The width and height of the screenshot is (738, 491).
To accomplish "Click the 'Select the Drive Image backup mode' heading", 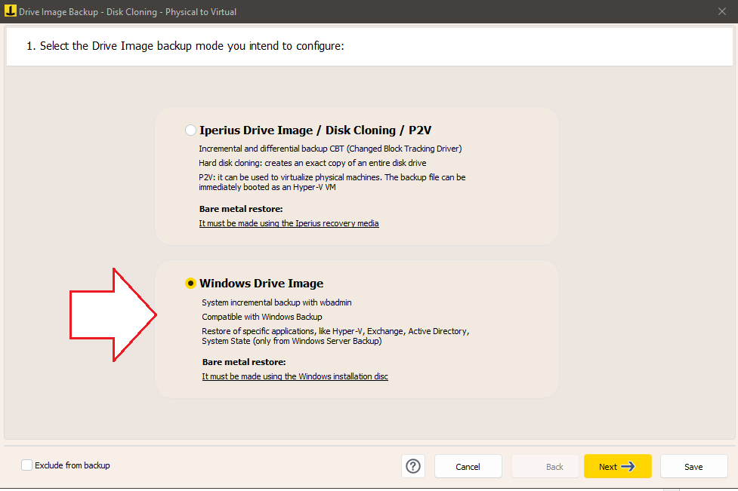I will point(185,46).
